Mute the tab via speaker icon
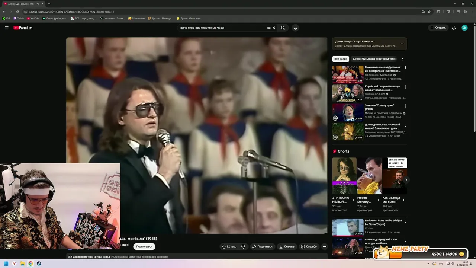 (x=38, y=4)
